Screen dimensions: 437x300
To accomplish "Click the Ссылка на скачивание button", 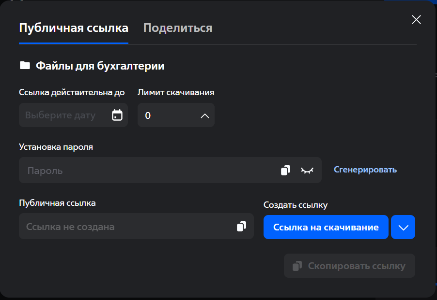I will pos(326,227).
